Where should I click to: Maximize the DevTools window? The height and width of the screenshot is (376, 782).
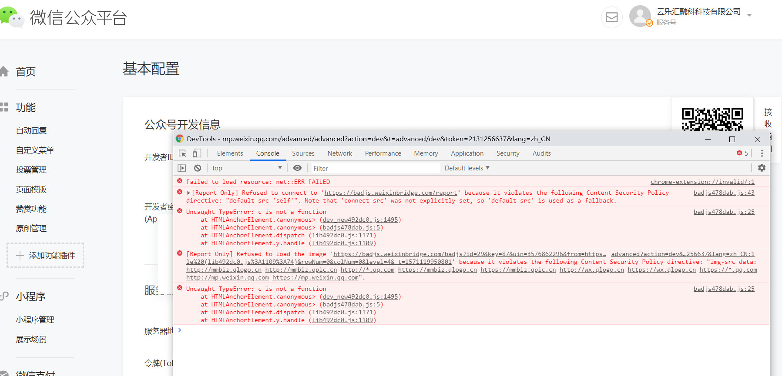point(732,139)
